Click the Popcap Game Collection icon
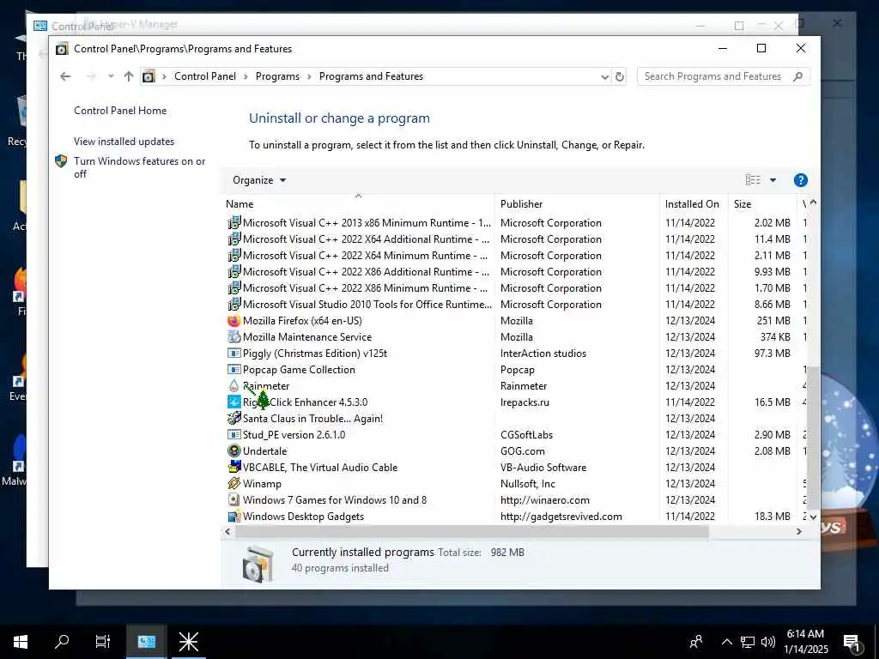Screen dimensions: 879x659 [233, 370]
